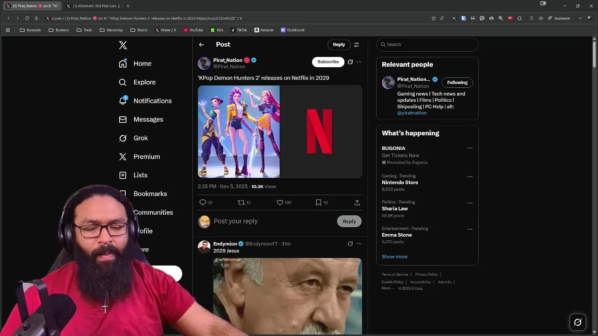
Task: Repost the post with 13 reposts
Action: (244, 203)
